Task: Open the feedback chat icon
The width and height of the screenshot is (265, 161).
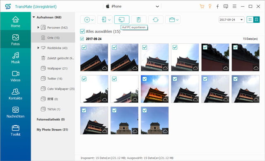Action: [226, 7]
